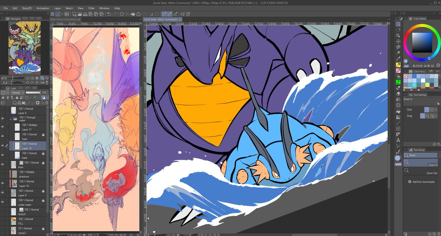Open the layer blending mode Normal dropdown
441x236 pixels.
[x=17, y=93]
